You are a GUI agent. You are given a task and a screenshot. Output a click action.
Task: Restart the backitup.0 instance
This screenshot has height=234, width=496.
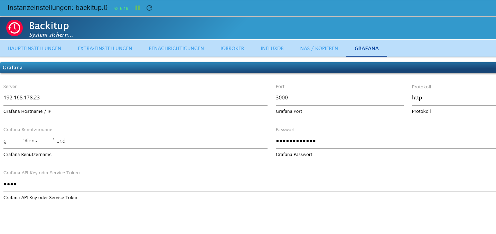pos(149,8)
